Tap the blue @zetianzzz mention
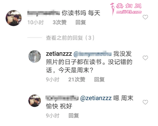Viewport: 158px width, 126px height. [x=96, y=98]
